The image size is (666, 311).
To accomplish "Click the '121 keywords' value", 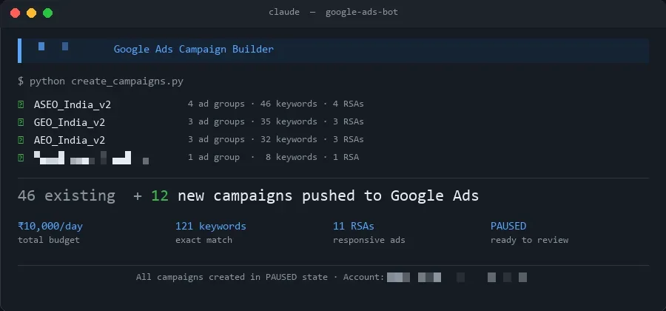I will pyautogui.click(x=211, y=226).
